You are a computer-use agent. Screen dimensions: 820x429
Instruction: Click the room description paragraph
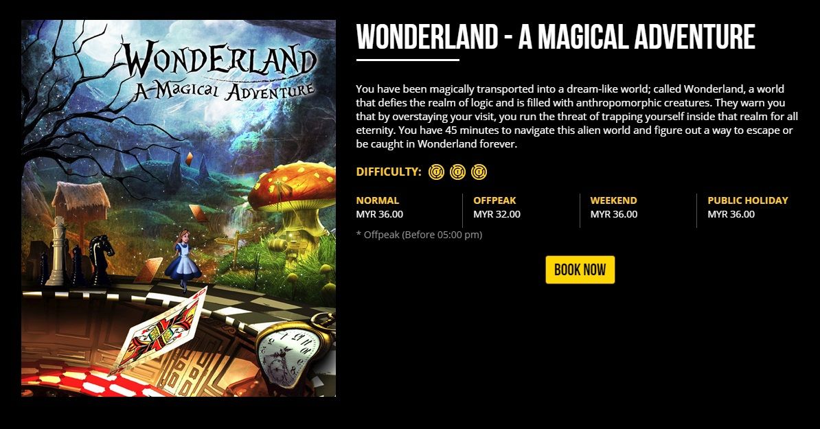pyautogui.click(x=577, y=117)
